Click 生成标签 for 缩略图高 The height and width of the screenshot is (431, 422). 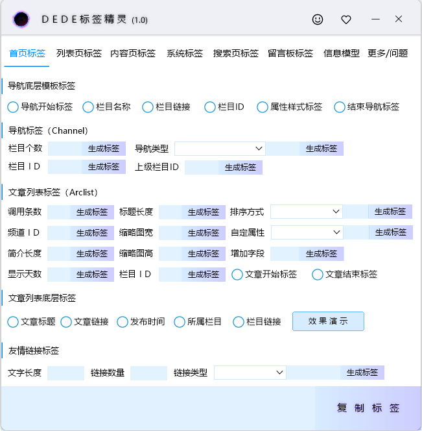(203, 254)
